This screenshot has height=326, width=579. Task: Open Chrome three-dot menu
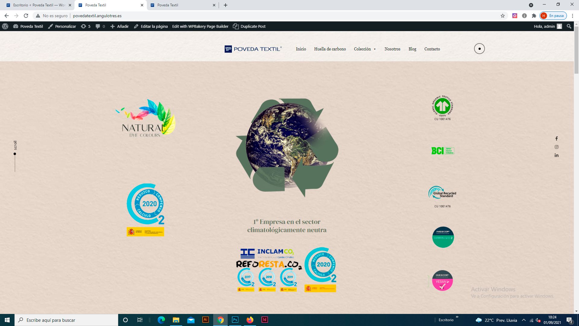click(x=572, y=16)
